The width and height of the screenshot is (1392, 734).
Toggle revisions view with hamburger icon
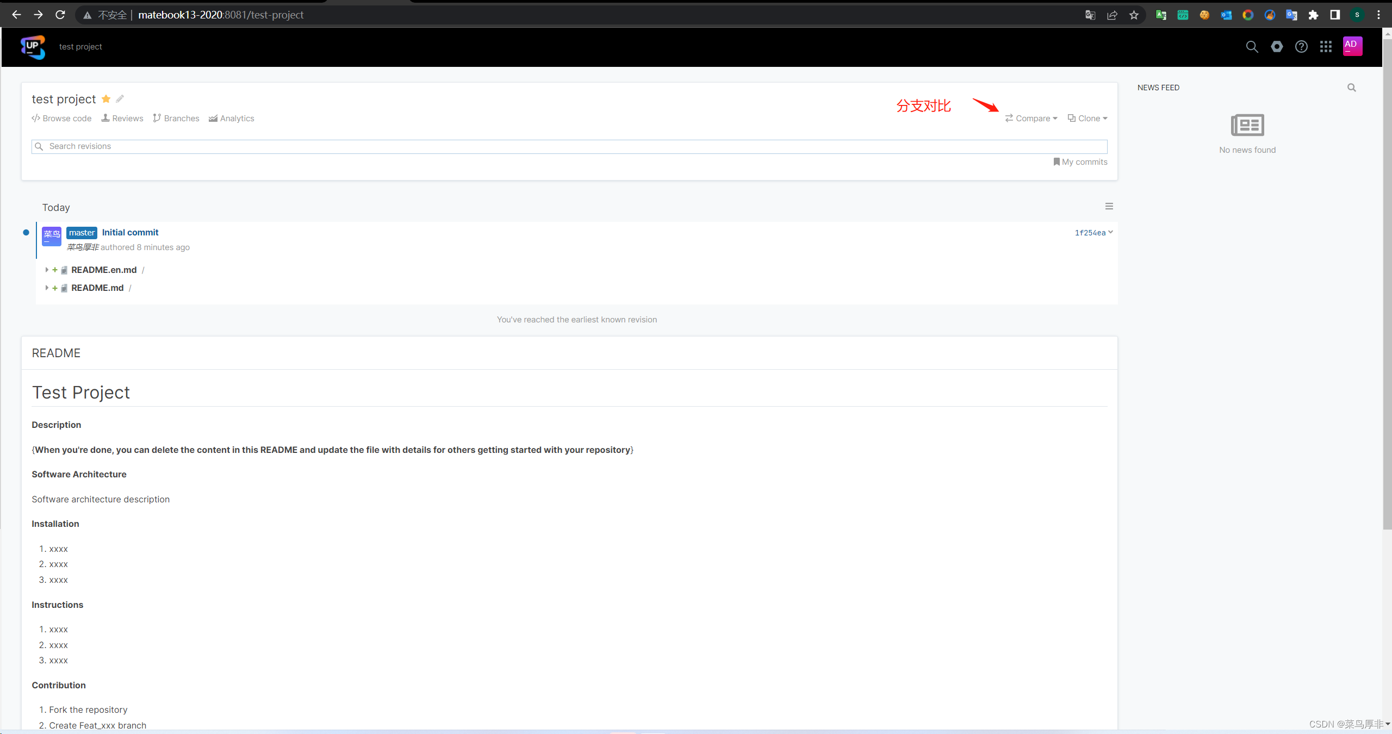tap(1109, 206)
